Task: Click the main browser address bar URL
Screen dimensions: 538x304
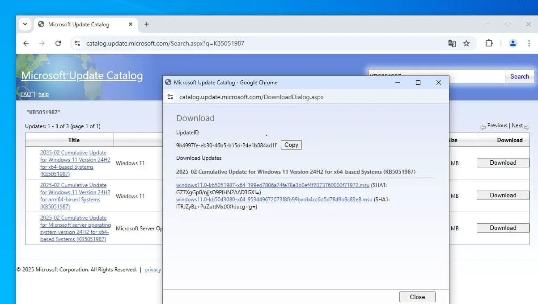Action: point(165,43)
